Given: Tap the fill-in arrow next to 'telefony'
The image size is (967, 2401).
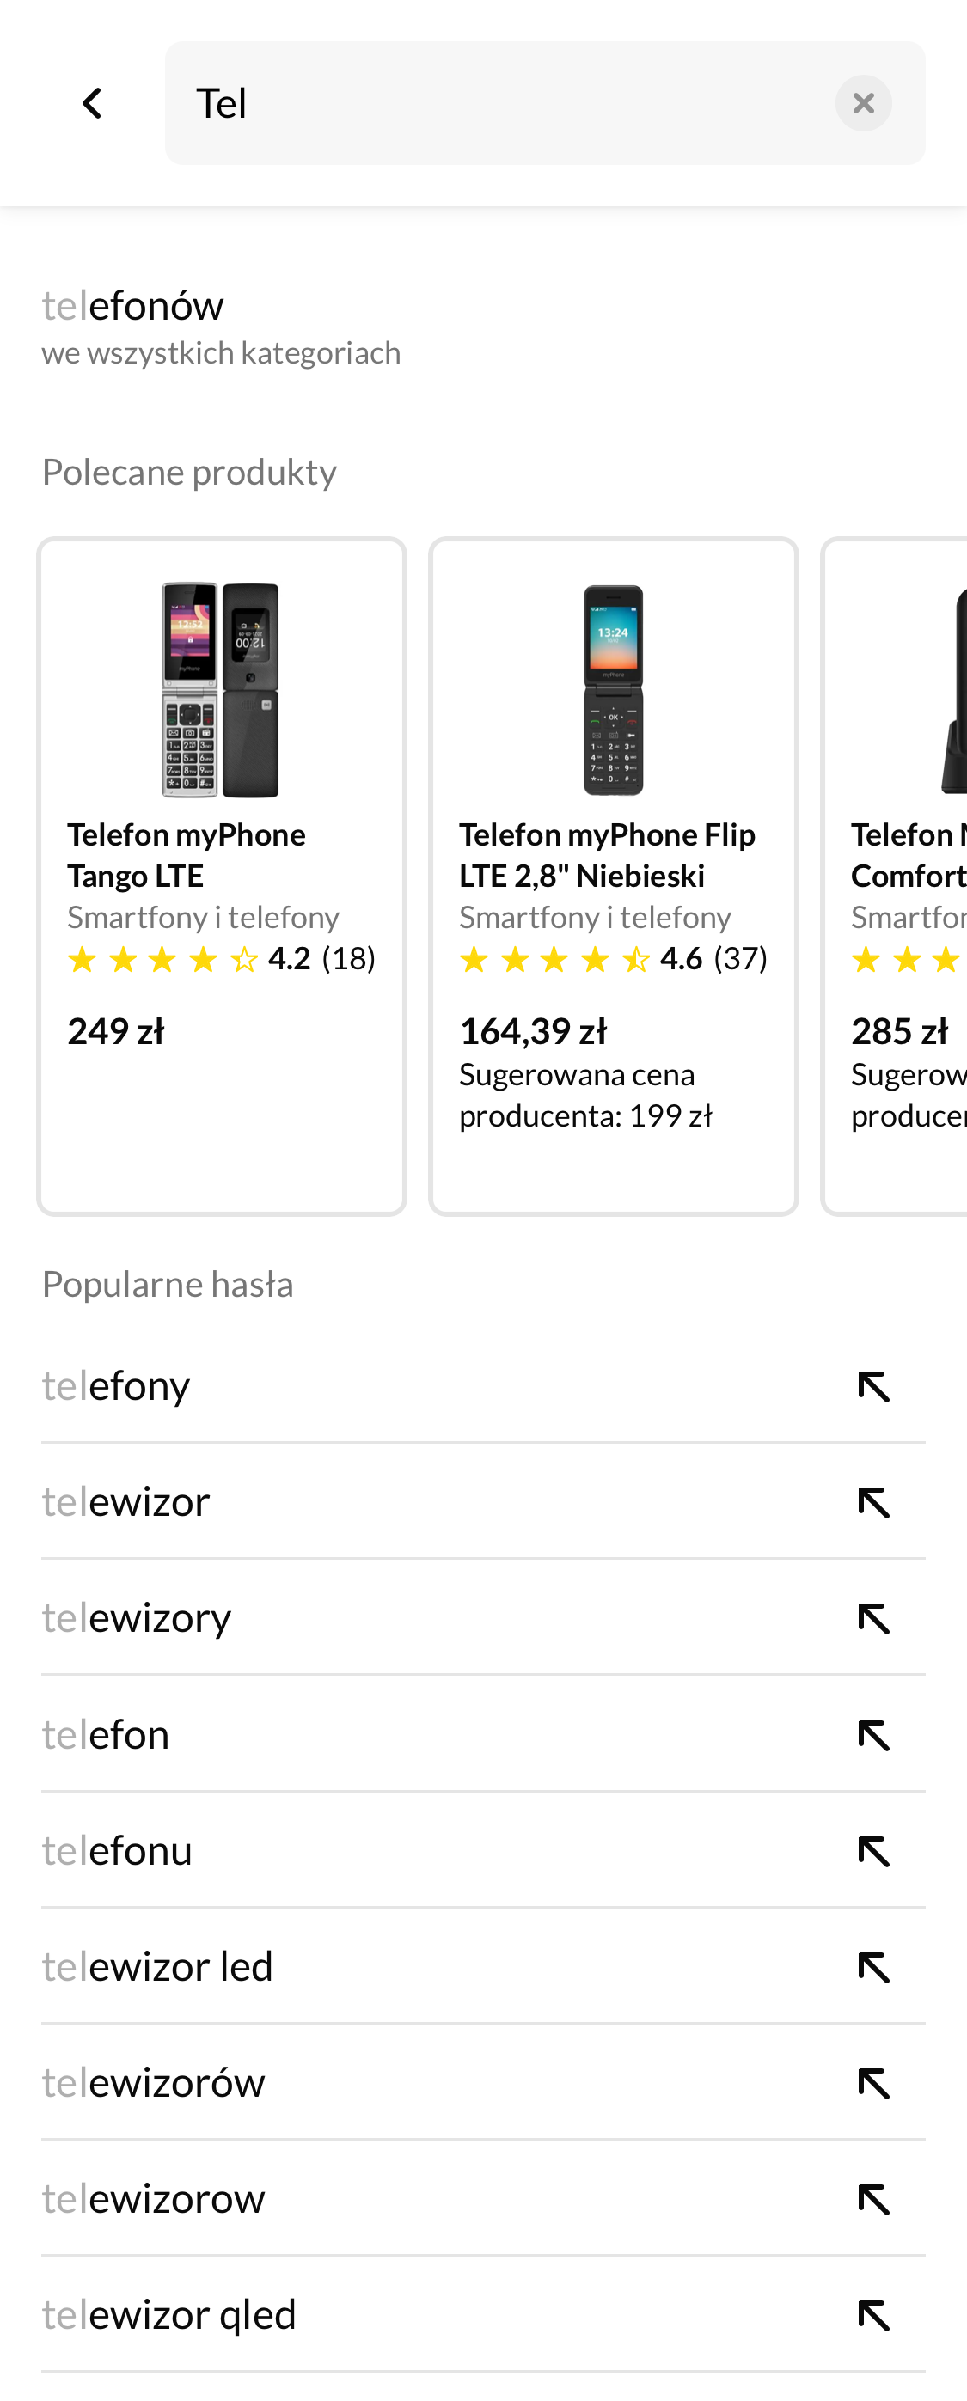Looking at the screenshot, I should [x=872, y=1388].
